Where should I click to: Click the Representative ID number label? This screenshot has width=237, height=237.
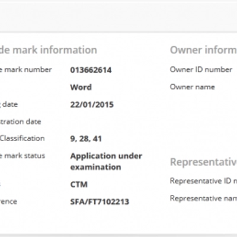click(x=203, y=181)
